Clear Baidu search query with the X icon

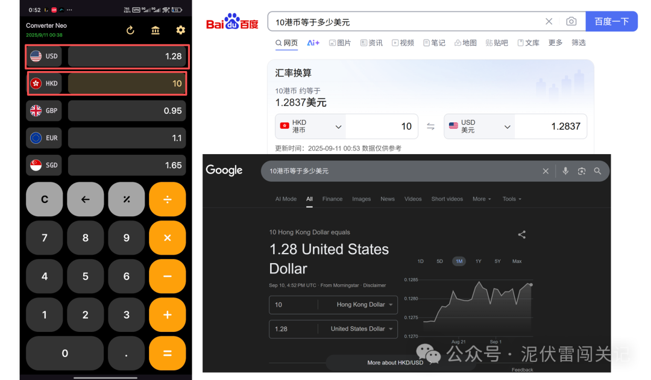point(549,21)
